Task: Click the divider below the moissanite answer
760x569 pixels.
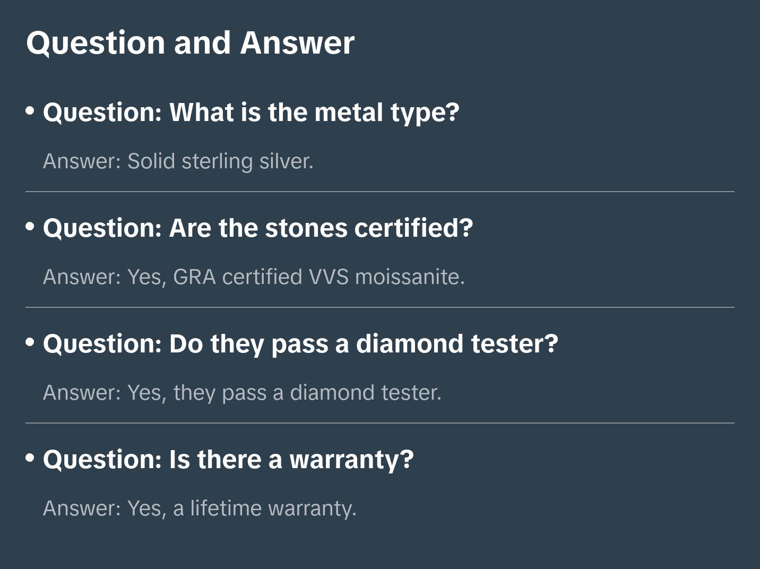Action: coord(380,307)
